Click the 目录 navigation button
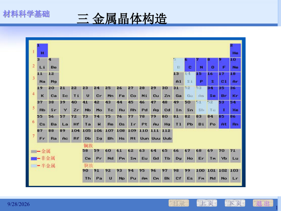 coord(179,203)
